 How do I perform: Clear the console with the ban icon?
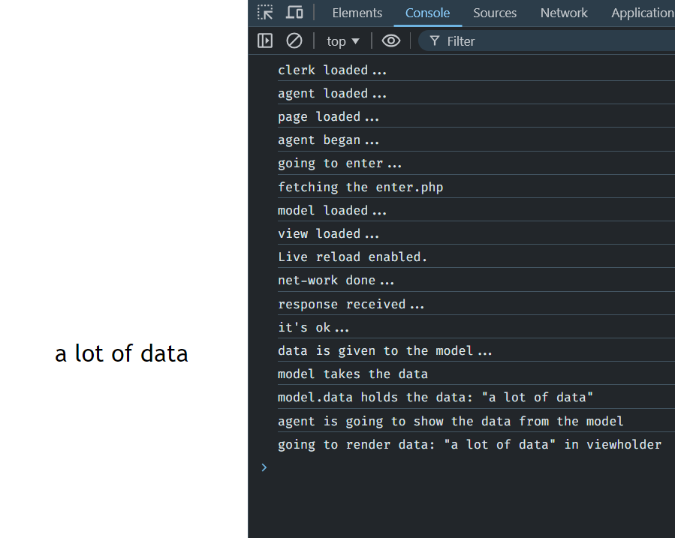(294, 41)
